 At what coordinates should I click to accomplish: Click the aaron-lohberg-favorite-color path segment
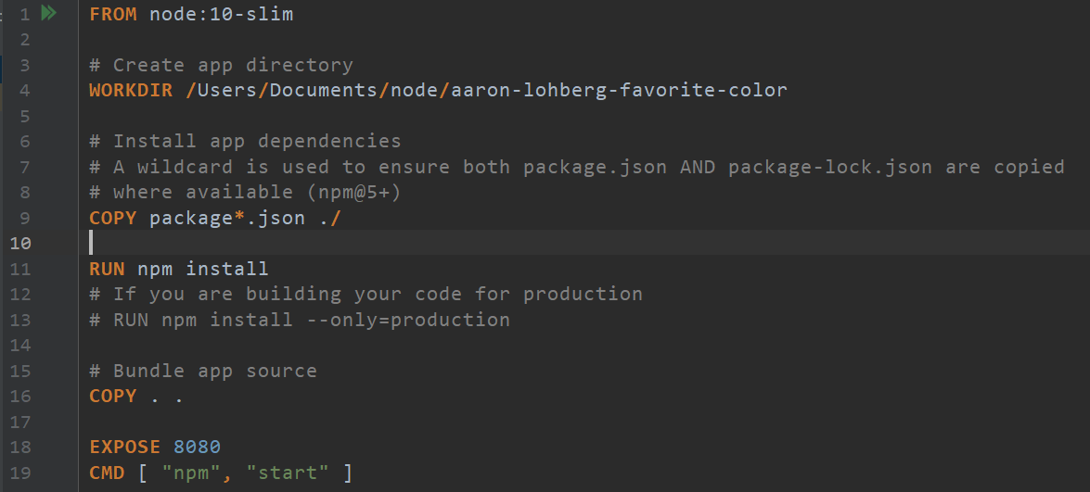tap(619, 91)
